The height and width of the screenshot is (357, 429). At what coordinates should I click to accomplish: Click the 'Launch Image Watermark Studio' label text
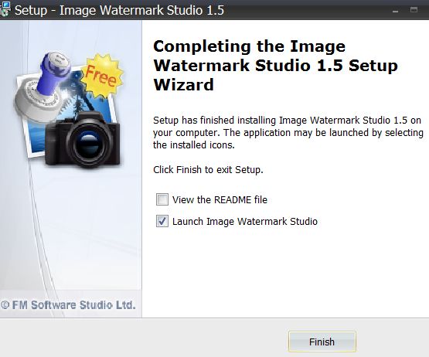click(245, 221)
